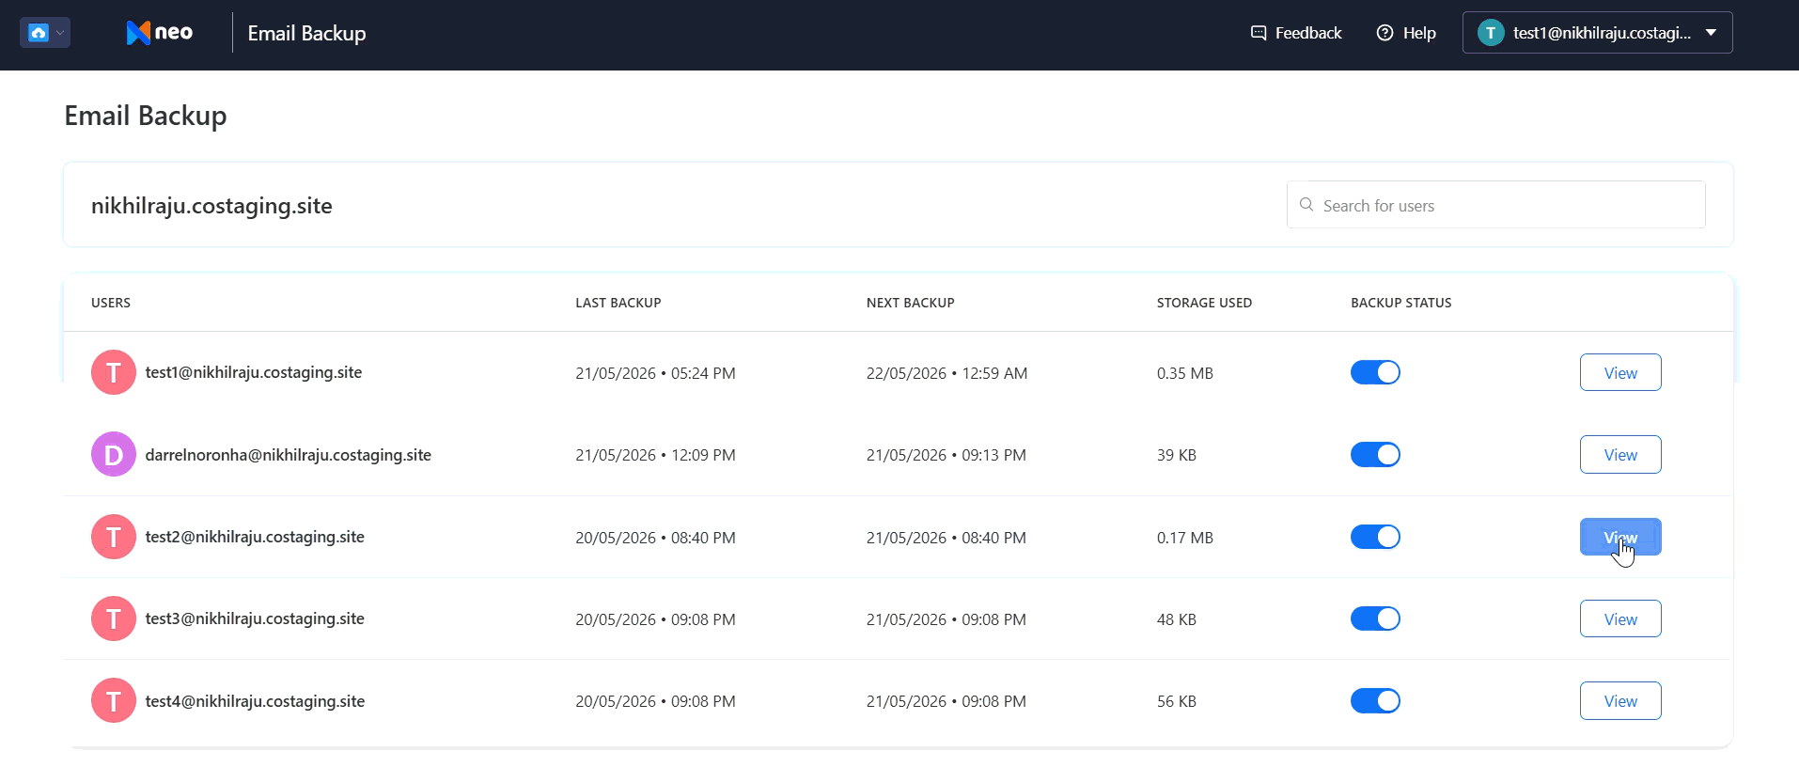Select the darrelnoronha@nikhilraju.costaging.site email text
The width and height of the screenshot is (1799, 767).
click(x=288, y=455)
